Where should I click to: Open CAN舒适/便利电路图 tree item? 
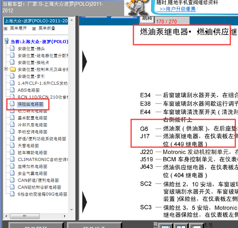coord(38,180)
